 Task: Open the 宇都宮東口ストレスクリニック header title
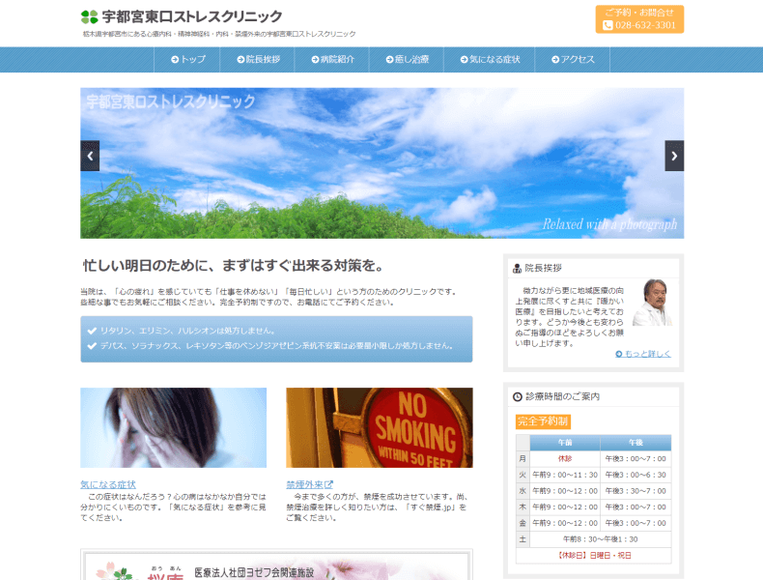(192, 17)
